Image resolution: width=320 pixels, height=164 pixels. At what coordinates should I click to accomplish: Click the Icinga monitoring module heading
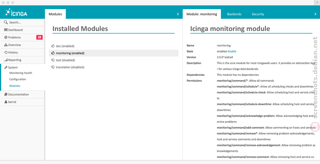point(230,28)
